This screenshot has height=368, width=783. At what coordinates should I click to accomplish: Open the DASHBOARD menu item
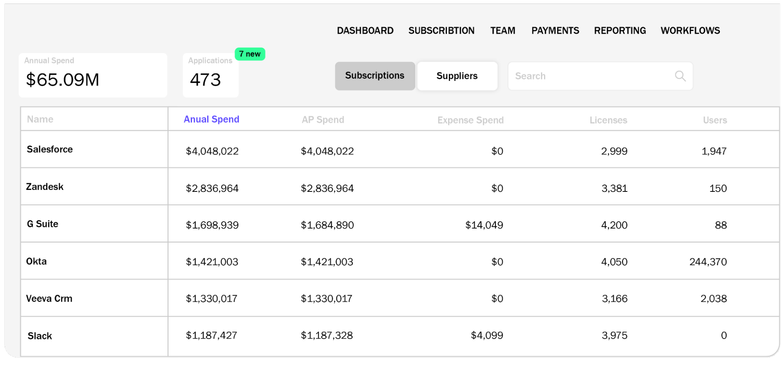[365, 30]
